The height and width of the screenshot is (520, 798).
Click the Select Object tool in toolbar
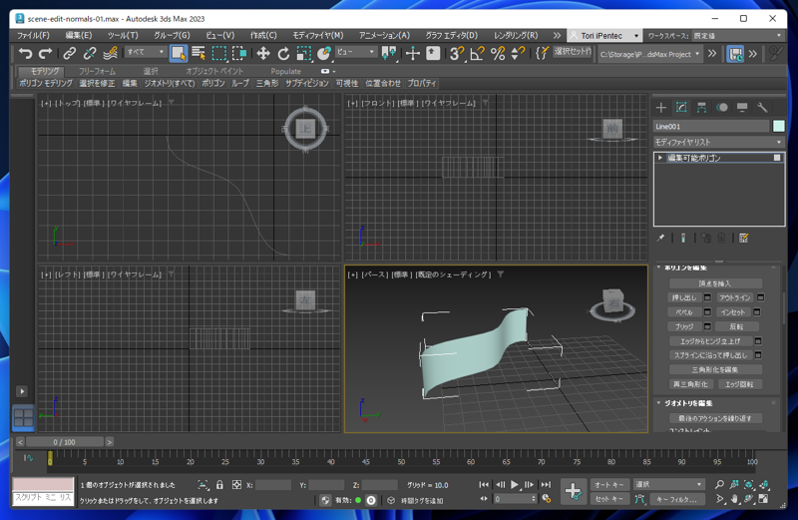point(178,54)
